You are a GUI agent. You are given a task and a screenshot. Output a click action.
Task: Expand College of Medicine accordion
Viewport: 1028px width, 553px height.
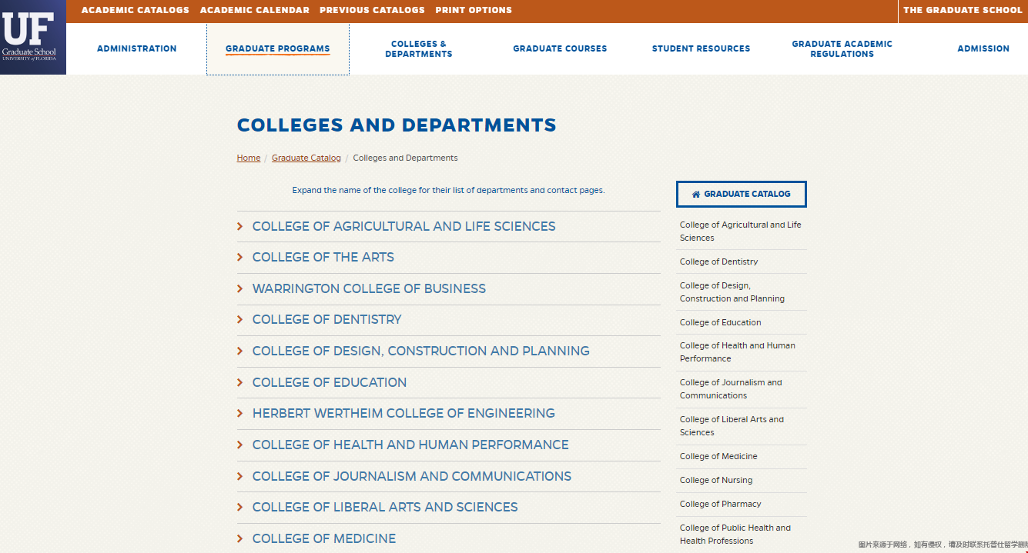point(448,538)
